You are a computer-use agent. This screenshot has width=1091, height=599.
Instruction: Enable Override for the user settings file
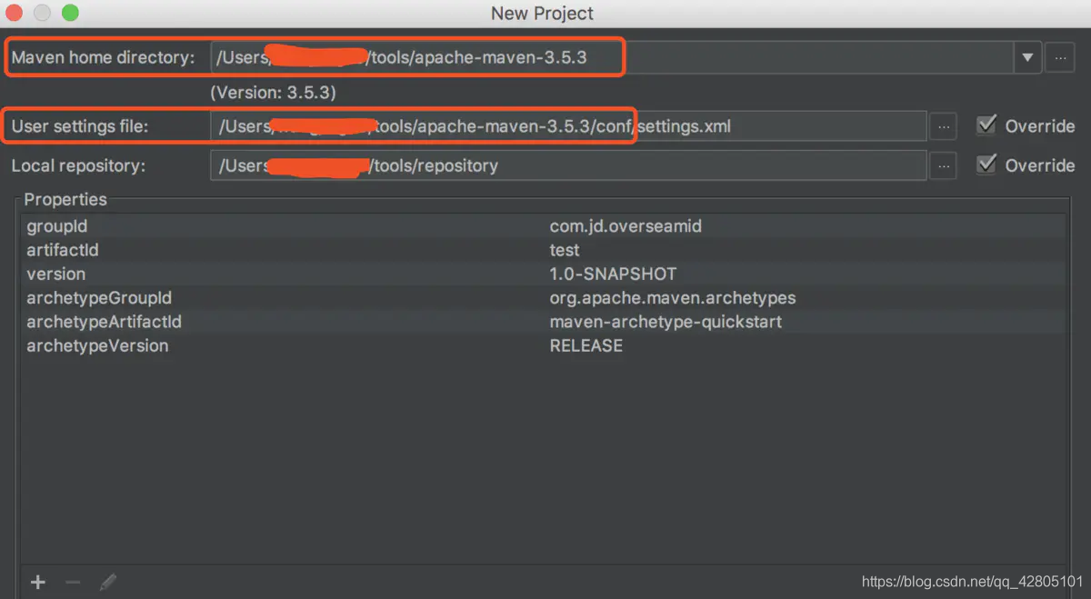tap(986, 125)
